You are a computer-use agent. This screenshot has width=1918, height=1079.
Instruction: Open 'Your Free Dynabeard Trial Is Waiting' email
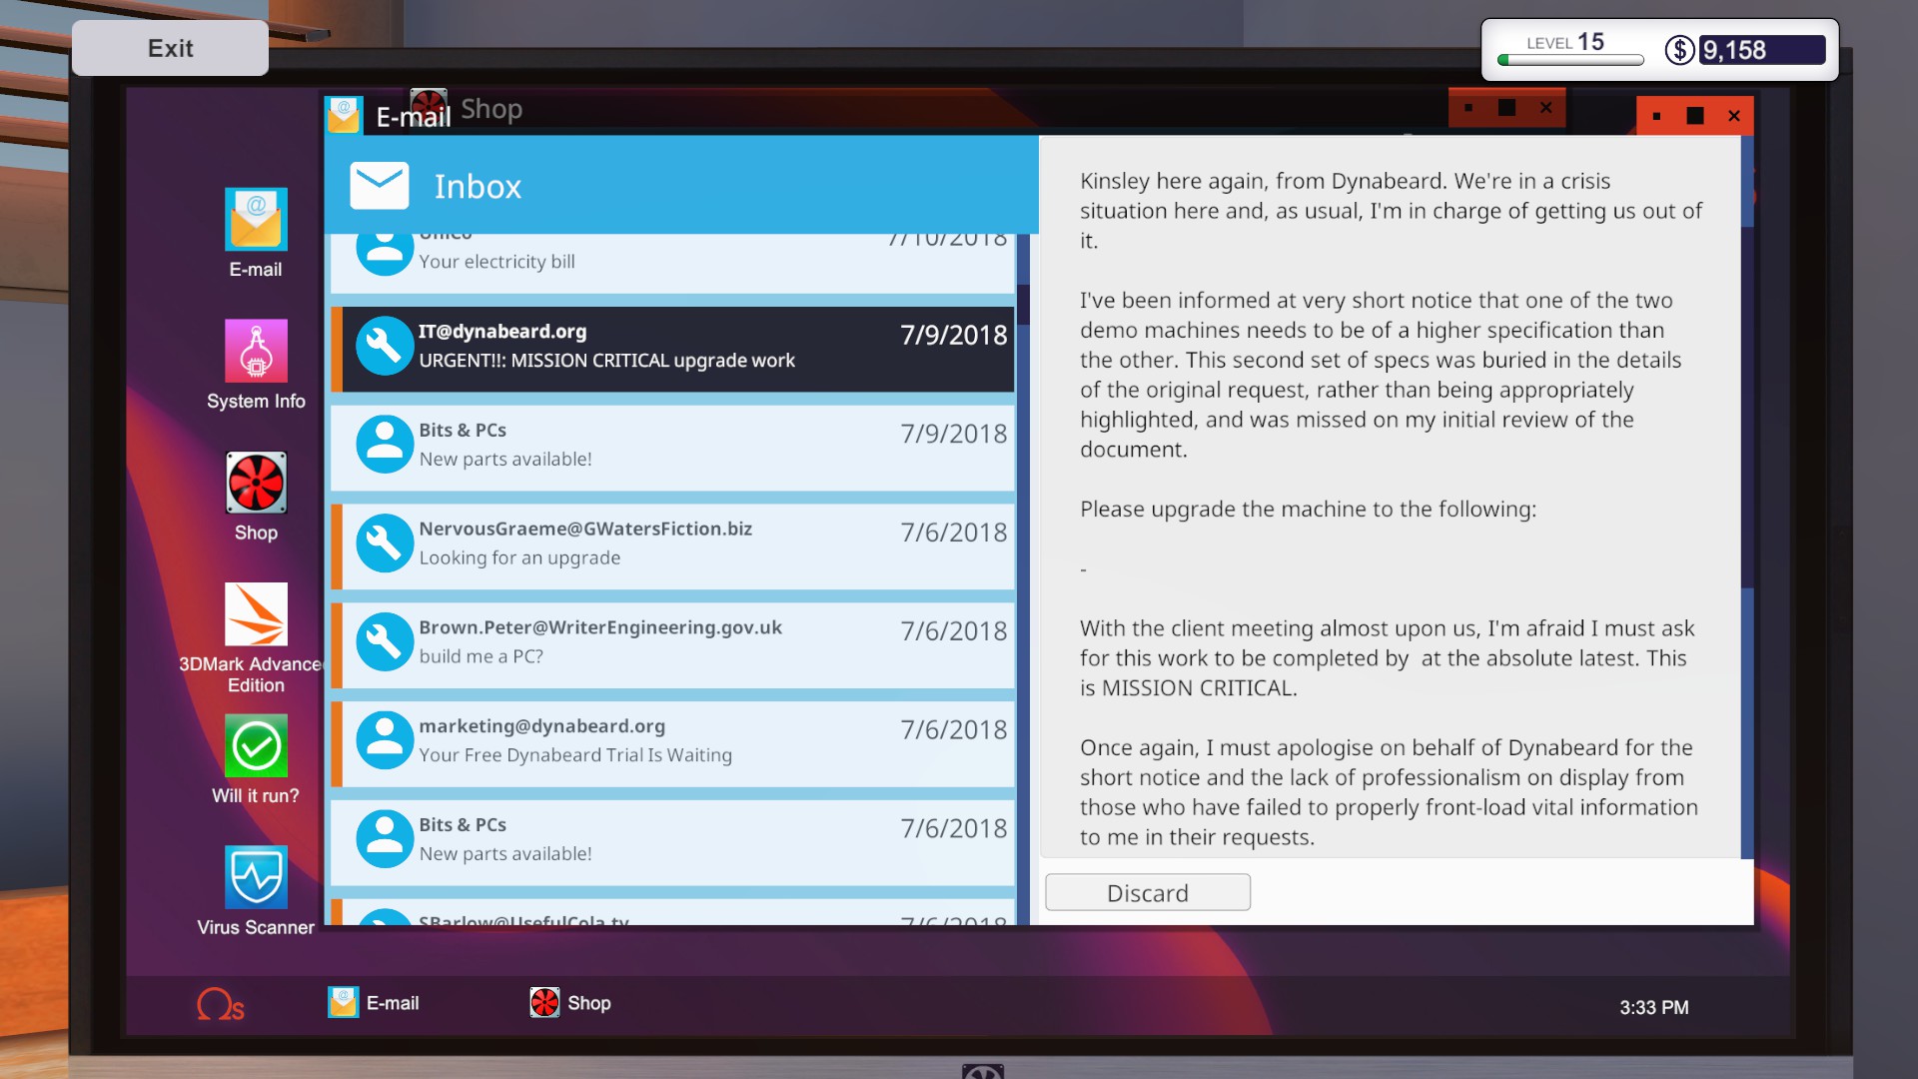[672, 744]
